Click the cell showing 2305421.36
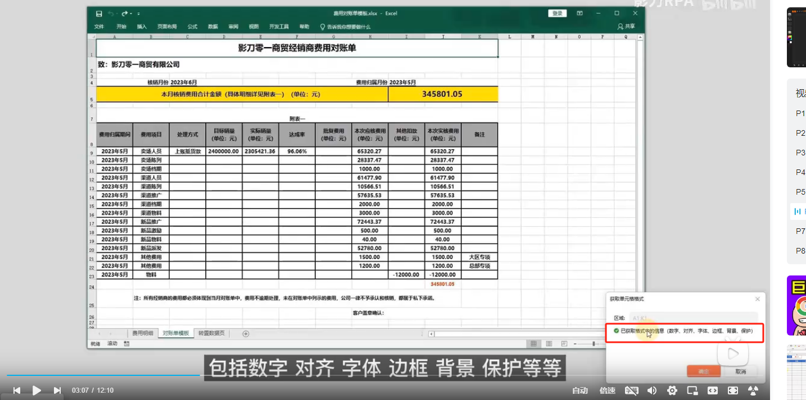 (x=260, y=151)
